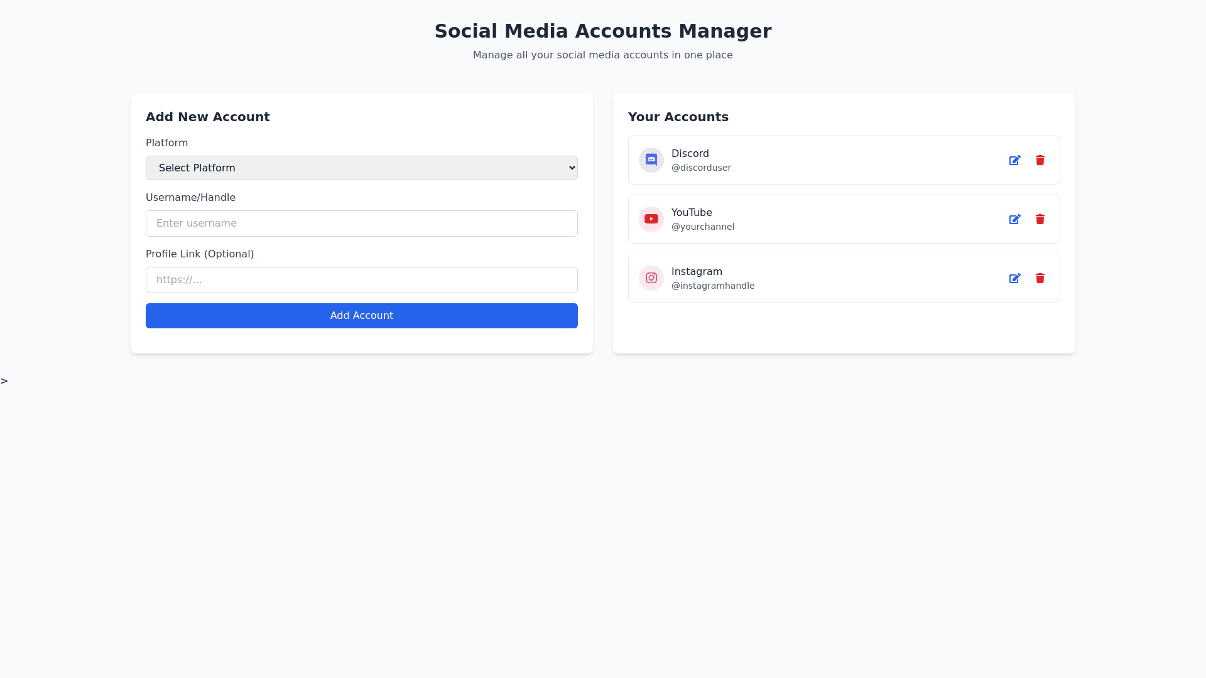Click the Platform field label
1206x678 pixels.
pyautogui.click(x=166, y=143)
